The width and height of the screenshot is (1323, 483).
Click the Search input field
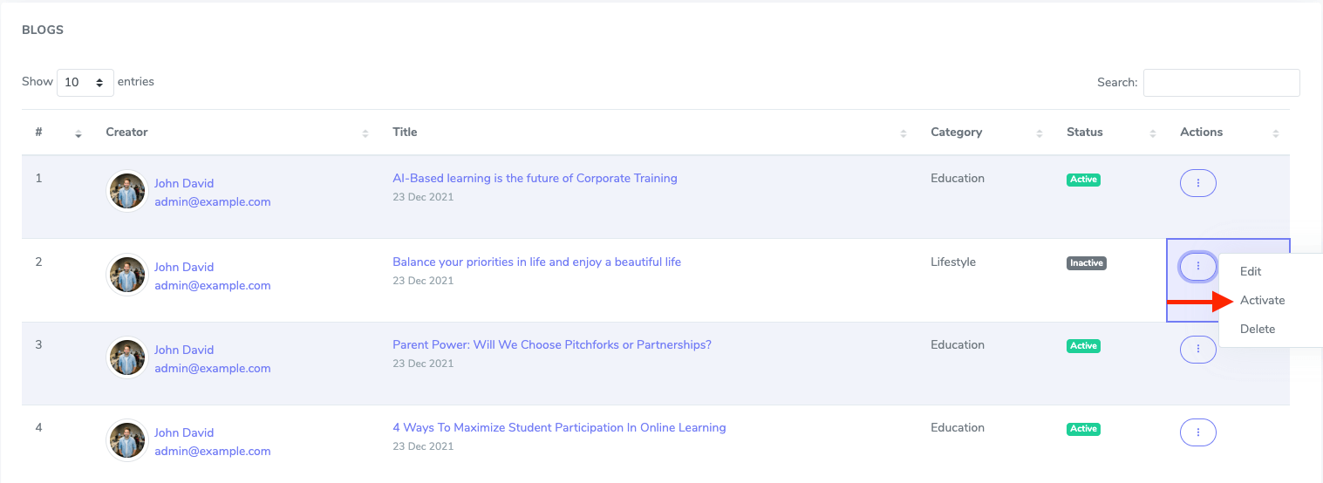coord(1221,83)
